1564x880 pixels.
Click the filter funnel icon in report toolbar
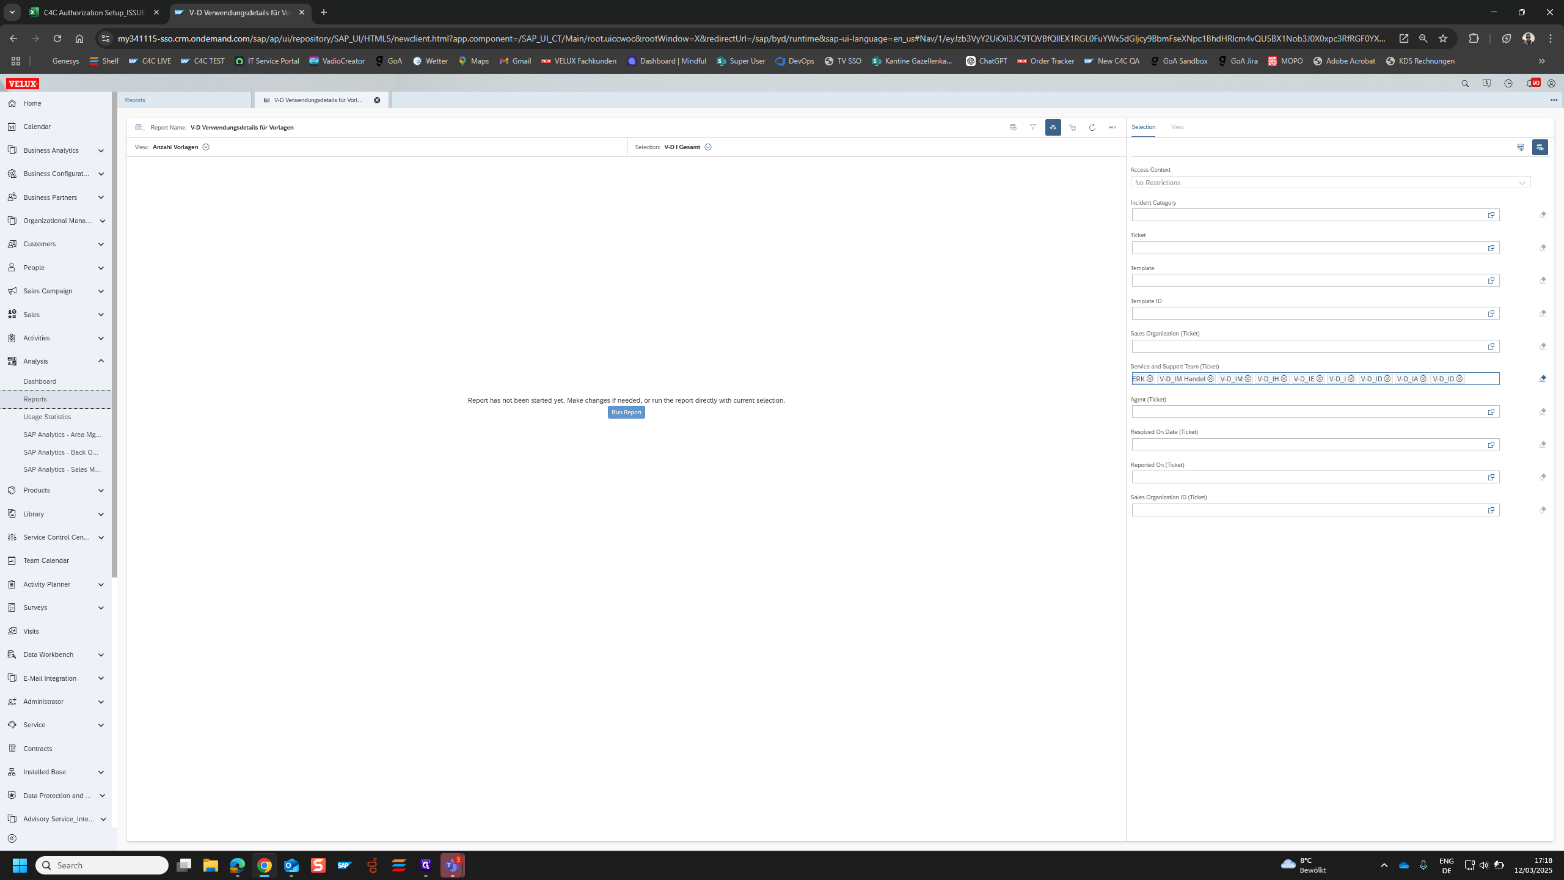click(x=1032, y=127)
